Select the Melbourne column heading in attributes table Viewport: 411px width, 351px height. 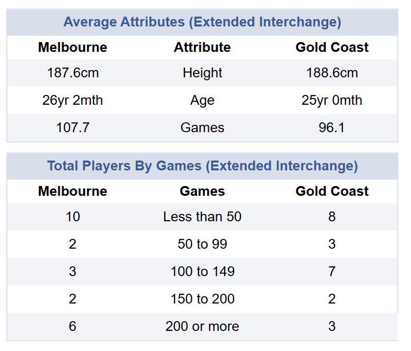[x=73, y=47]
